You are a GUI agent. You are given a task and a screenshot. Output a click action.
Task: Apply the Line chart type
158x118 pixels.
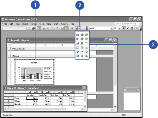[x=78, y=48]
